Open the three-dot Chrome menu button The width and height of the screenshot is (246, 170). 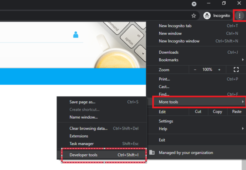(239, 16)
